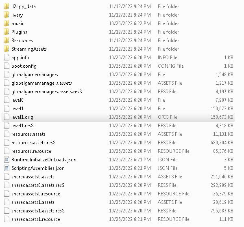Click the boot.config file icon

coord(6,66)
